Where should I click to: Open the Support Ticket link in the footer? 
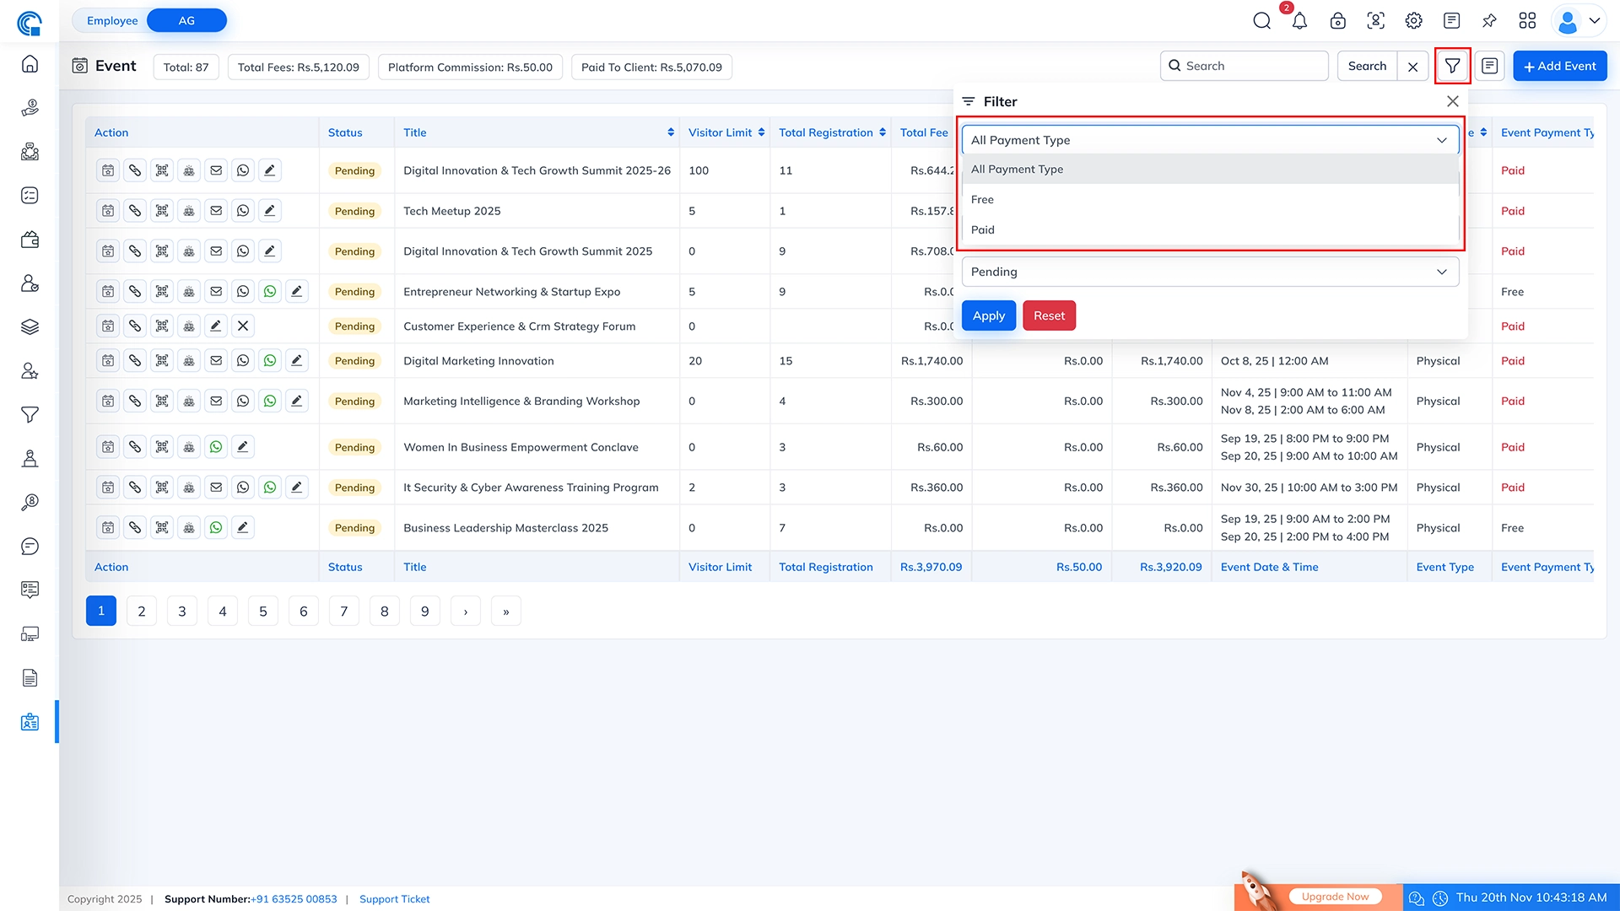tap(394, 898)
